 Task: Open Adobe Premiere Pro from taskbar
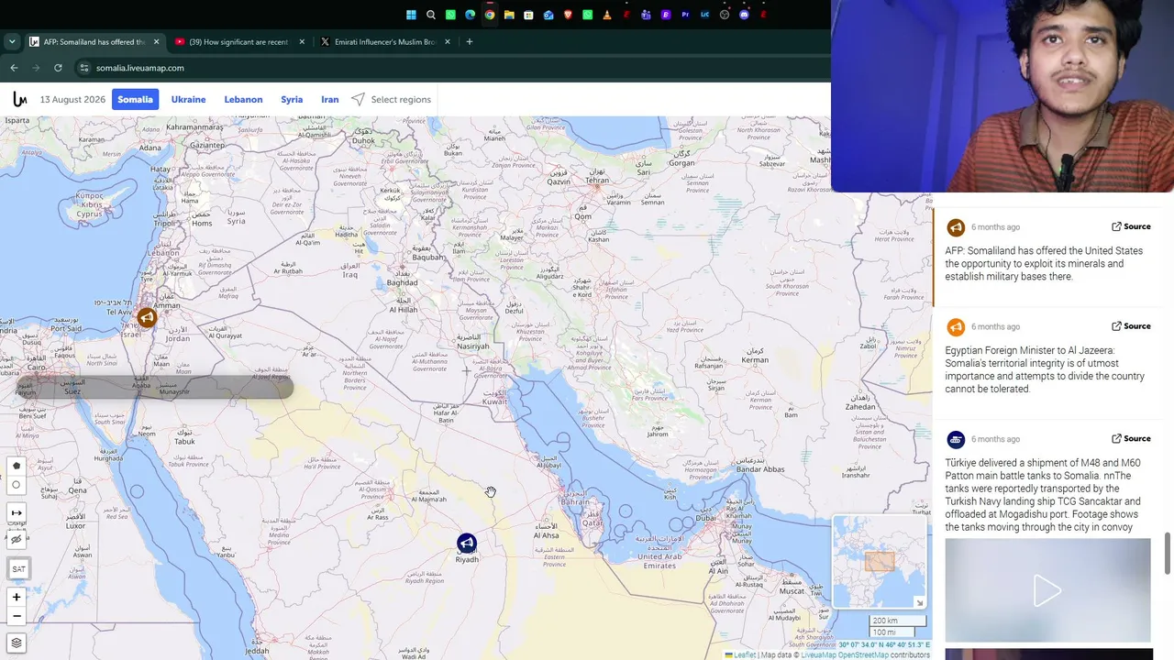tap(685, 15)
